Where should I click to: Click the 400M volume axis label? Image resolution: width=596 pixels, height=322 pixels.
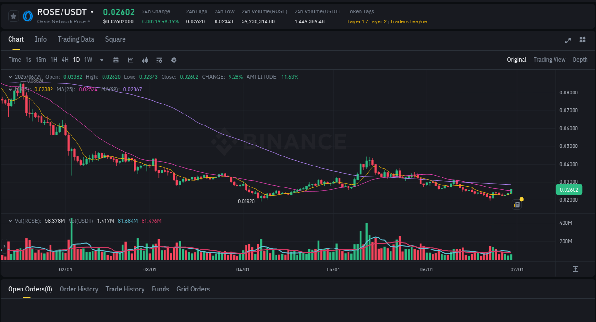(x=565, y=223)
